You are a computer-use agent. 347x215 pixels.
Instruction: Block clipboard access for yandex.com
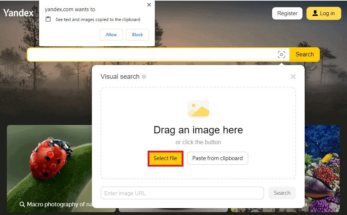point(137,35)
